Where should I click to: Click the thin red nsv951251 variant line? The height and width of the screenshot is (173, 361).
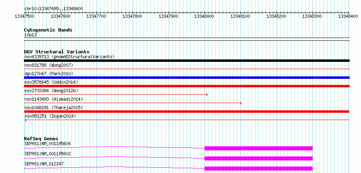point(187,120)
